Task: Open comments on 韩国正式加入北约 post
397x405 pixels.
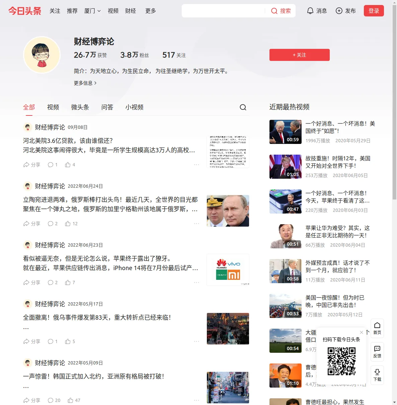Action: point(54,400)
